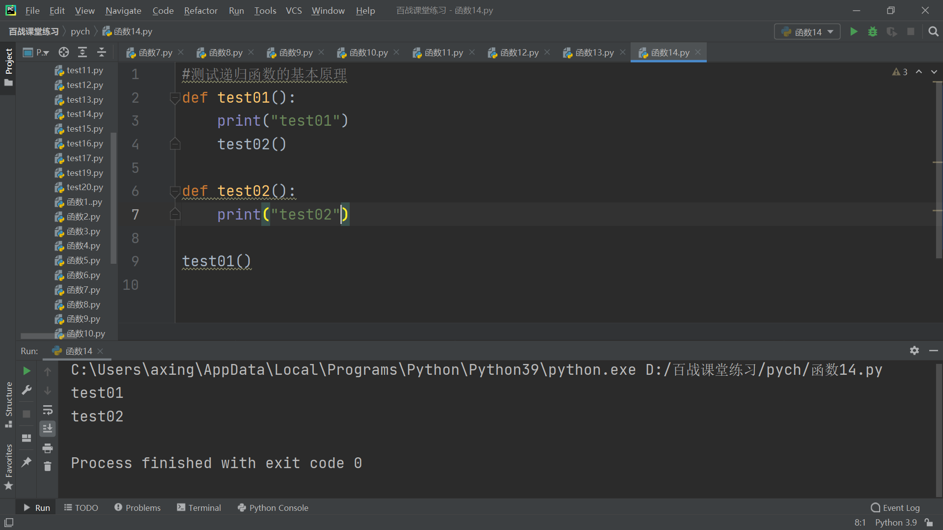Restore layout icon in Run panel
Screen dimensions: 943x530
(27, 438)
